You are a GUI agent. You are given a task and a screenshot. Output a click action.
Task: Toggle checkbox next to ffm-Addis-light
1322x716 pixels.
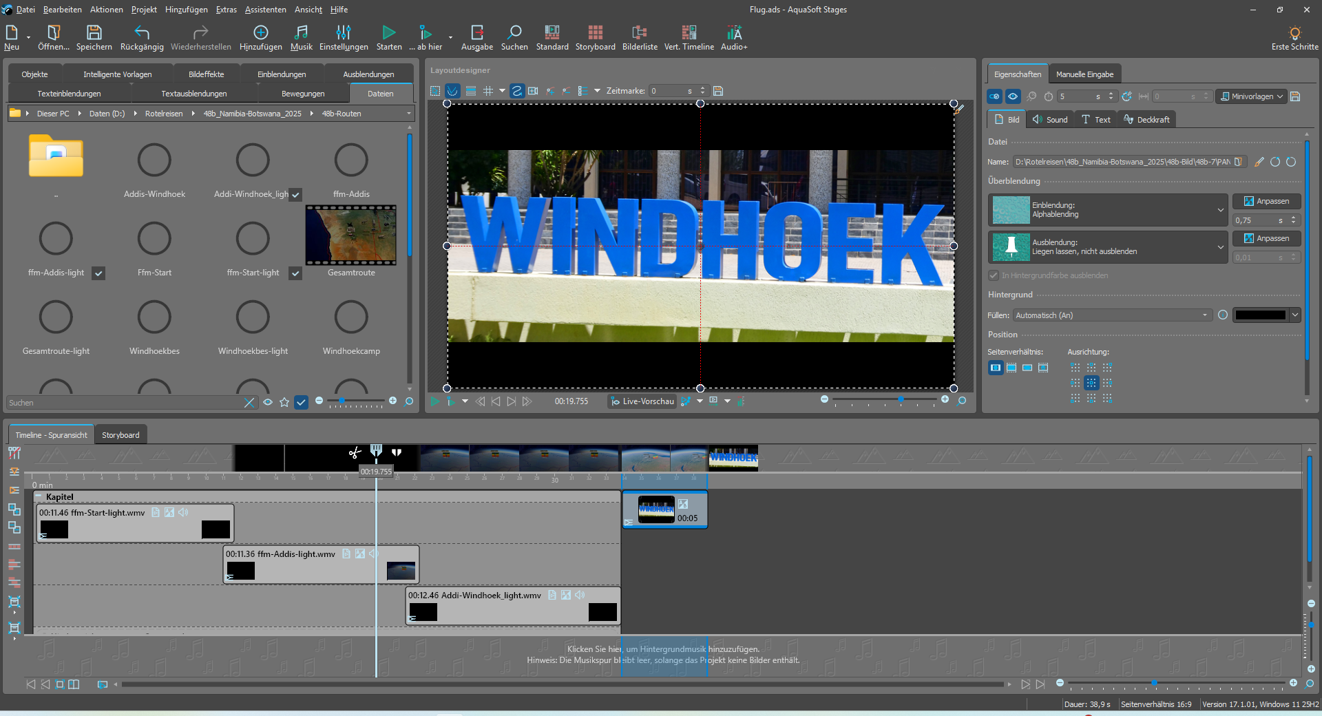[x=98, y=273]
